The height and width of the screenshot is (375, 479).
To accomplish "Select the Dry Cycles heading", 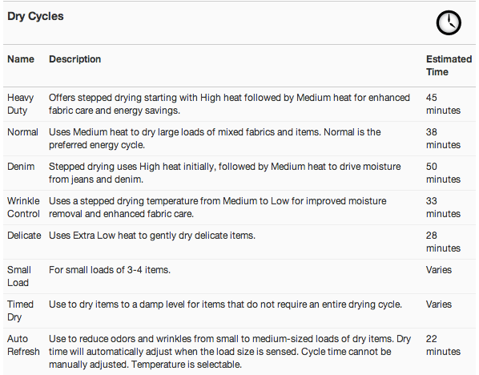I will click(35, 16).
